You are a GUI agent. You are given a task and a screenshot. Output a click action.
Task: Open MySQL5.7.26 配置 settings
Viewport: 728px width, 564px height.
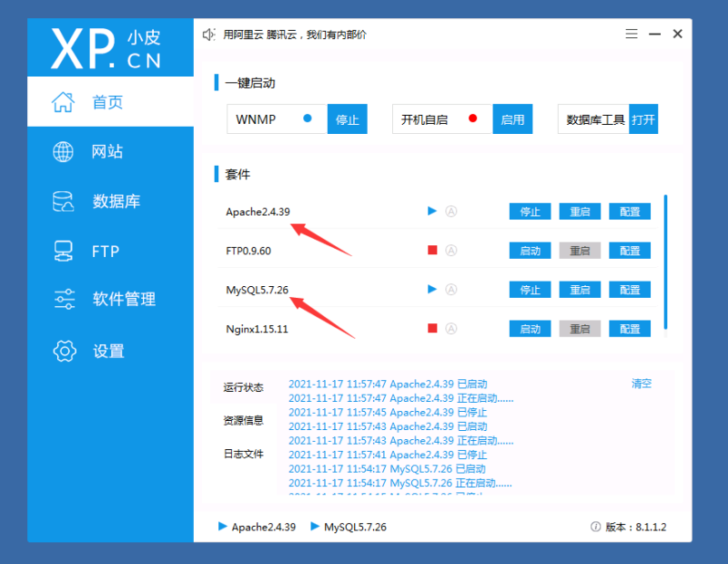click(x=630, y=290)
